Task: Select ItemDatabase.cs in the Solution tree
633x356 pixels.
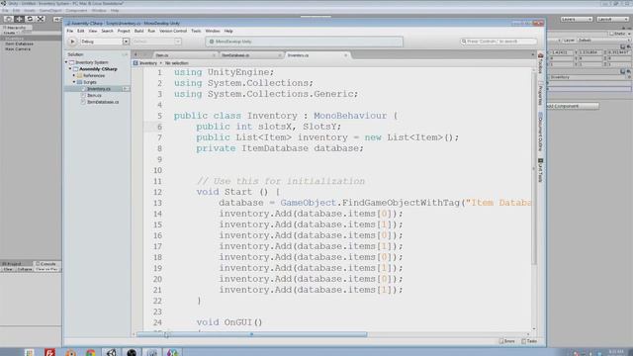Action: click(x=103, y=102)
